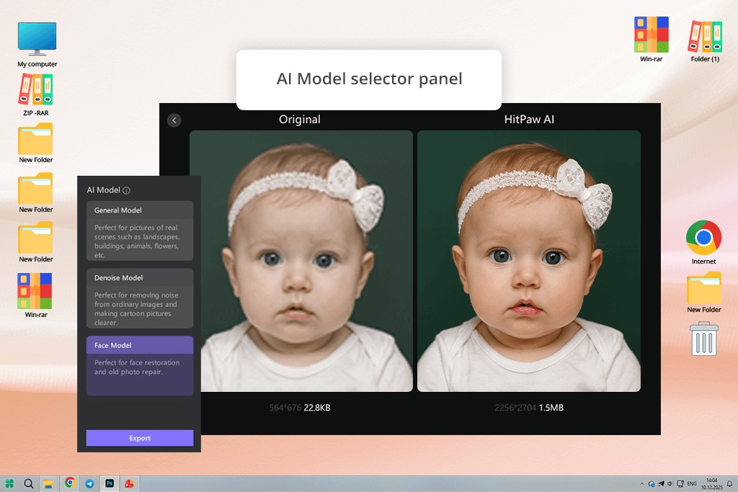Click the 'Perfect for pictures of real scenes' description
The image size is (738, 492).
(x=137, y=241)
